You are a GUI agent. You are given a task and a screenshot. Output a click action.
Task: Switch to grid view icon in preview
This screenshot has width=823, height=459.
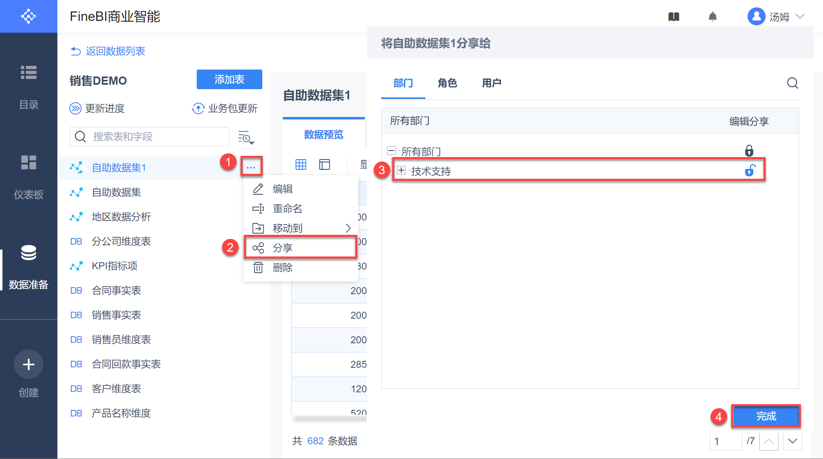pos(301,164)
